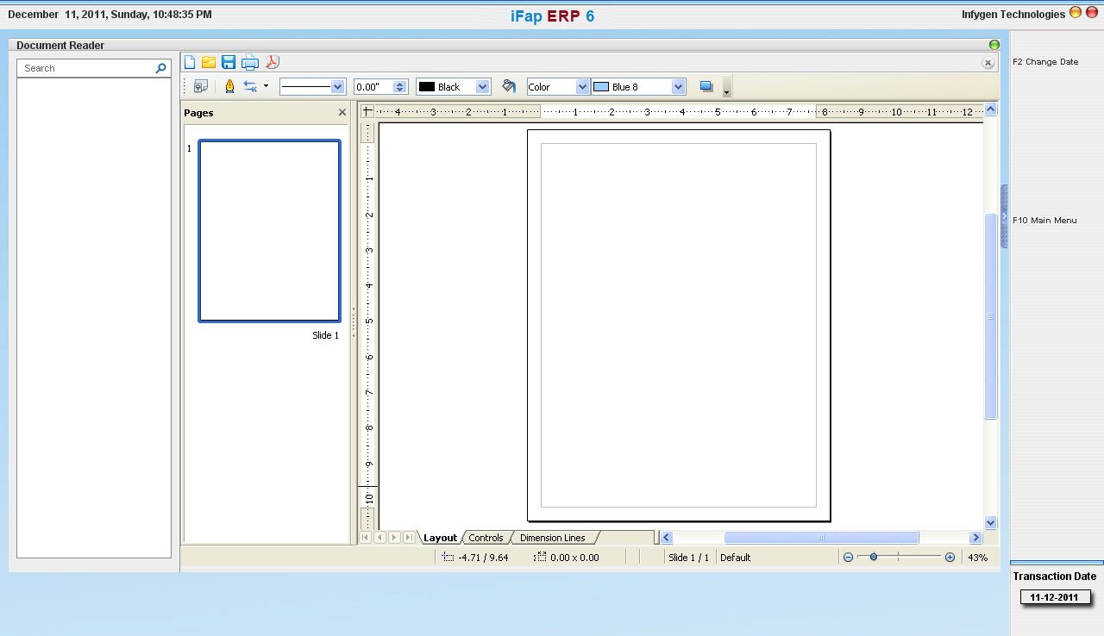Click the line width 0.00" field

tap(373, 86)
